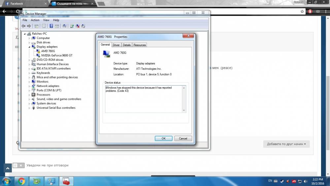The height and width of the screenshot is (186, 330).
Task: Open the Action menu
Action: [35, 20]
